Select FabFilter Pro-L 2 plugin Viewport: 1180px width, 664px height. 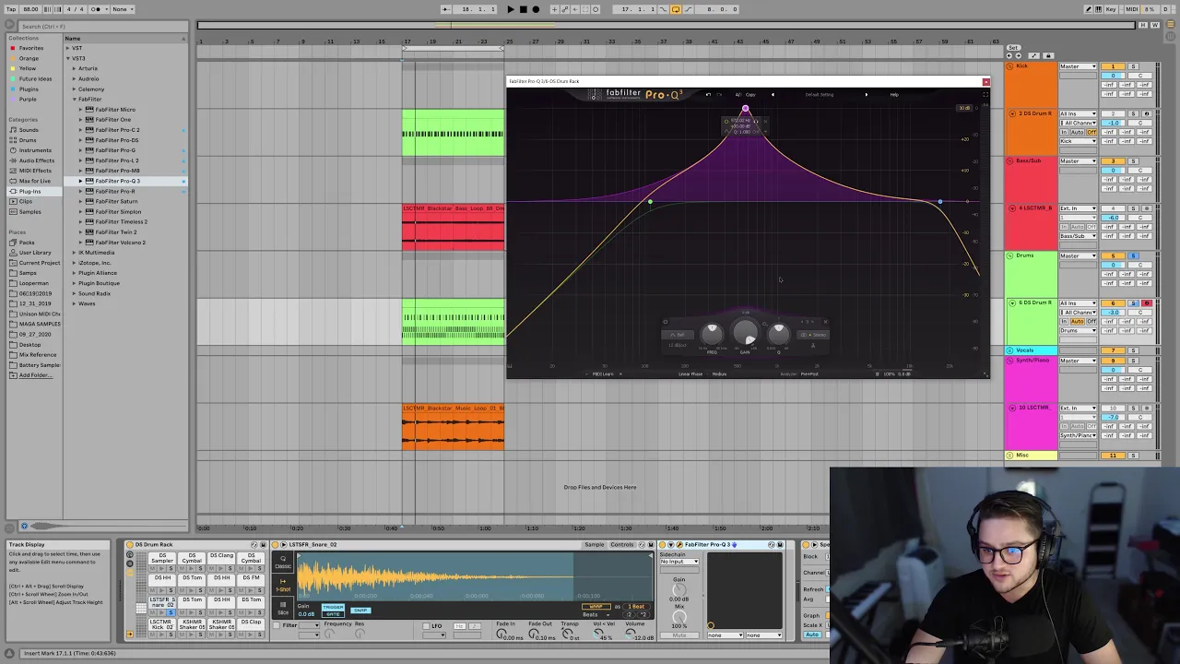116,160
